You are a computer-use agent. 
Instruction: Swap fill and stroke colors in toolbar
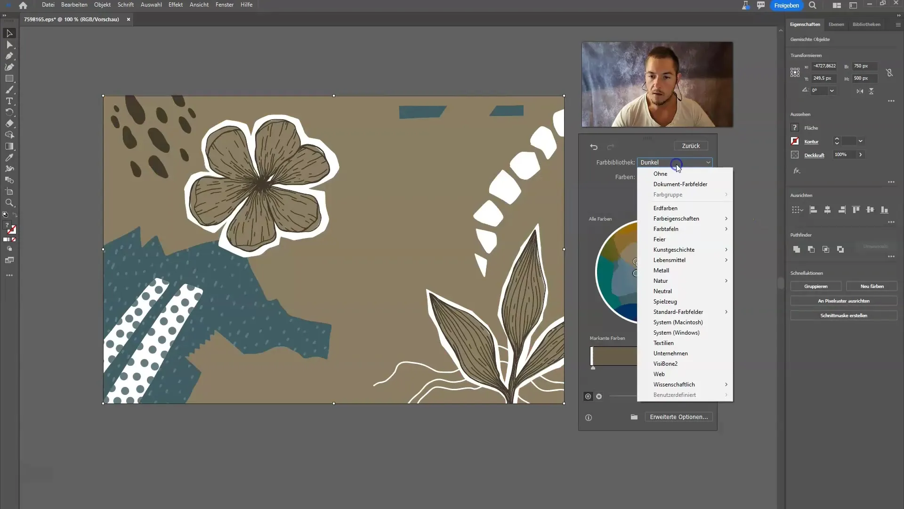click(15, 215)
